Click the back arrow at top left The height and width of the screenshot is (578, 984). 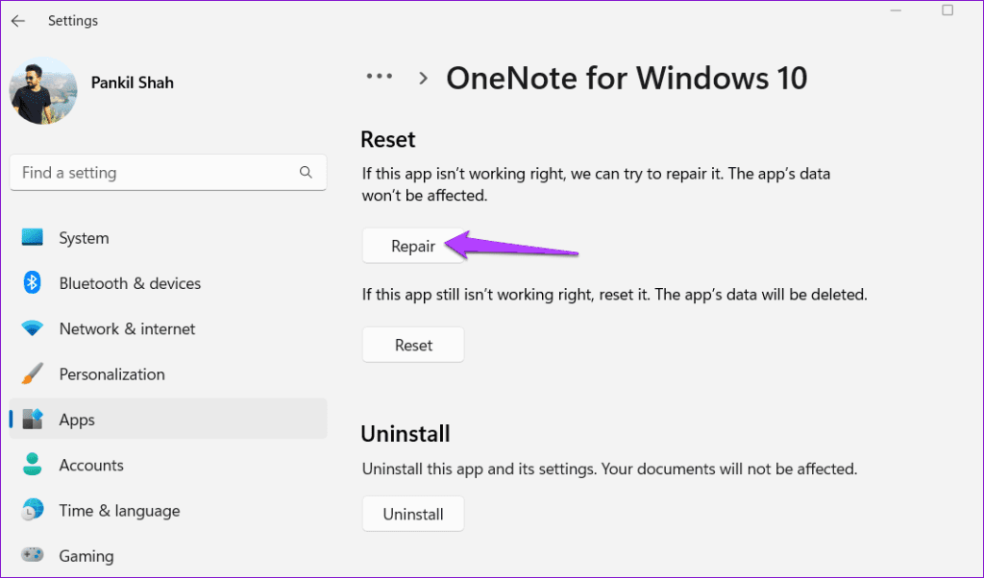click(17, 20)
